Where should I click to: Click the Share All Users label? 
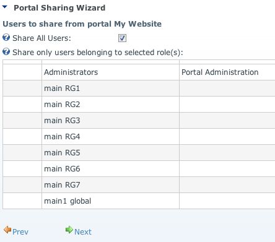click(41, 38)
